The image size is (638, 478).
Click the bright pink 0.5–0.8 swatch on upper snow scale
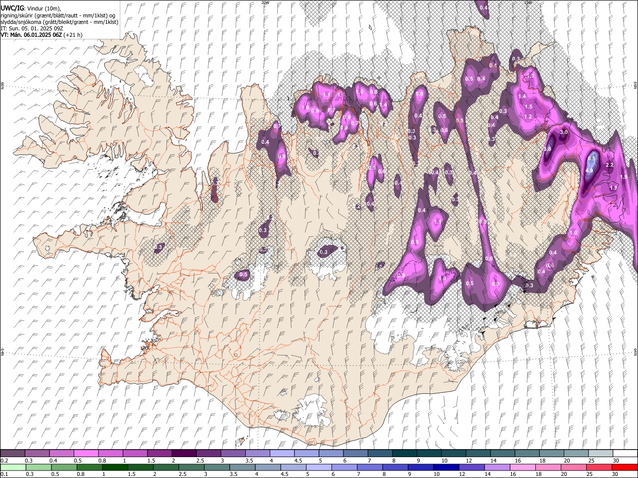click(87, 454)
